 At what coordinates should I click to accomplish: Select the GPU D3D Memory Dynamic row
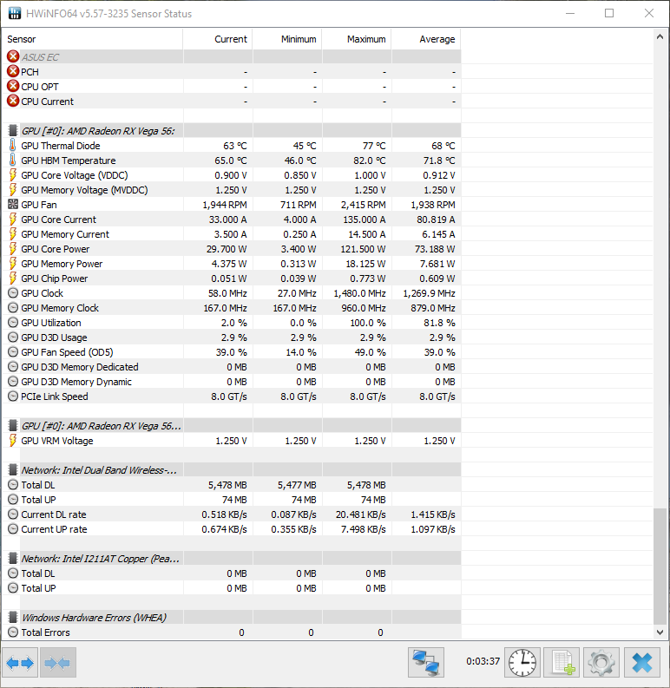232,382
